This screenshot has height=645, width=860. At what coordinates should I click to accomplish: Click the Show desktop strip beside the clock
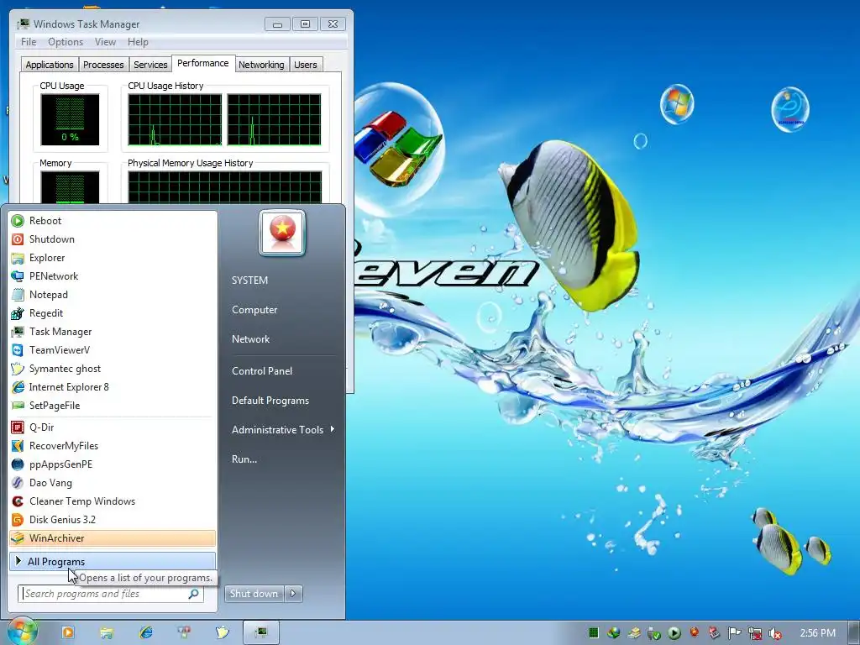click(853, 633)
